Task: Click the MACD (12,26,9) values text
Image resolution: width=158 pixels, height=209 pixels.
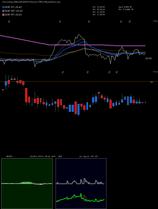Action: [42, 156]
